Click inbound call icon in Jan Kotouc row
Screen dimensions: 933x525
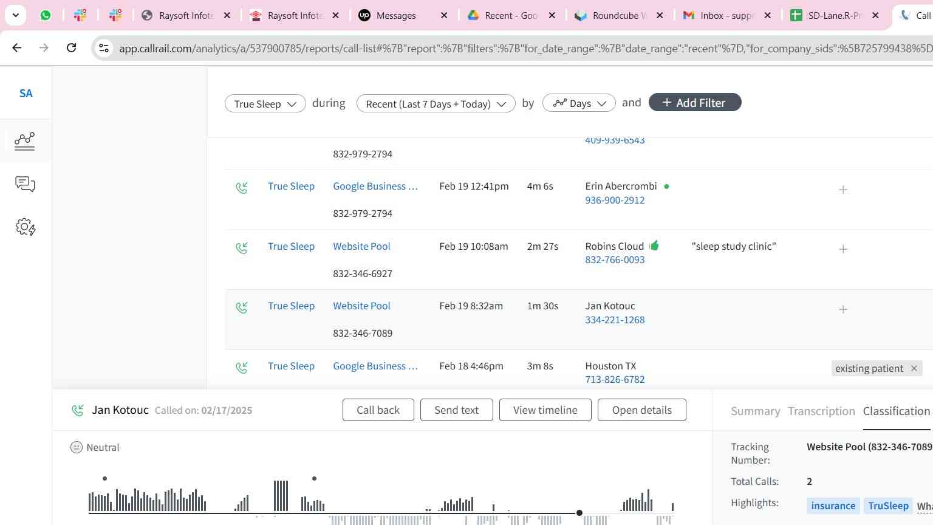(x=242, y=307)
